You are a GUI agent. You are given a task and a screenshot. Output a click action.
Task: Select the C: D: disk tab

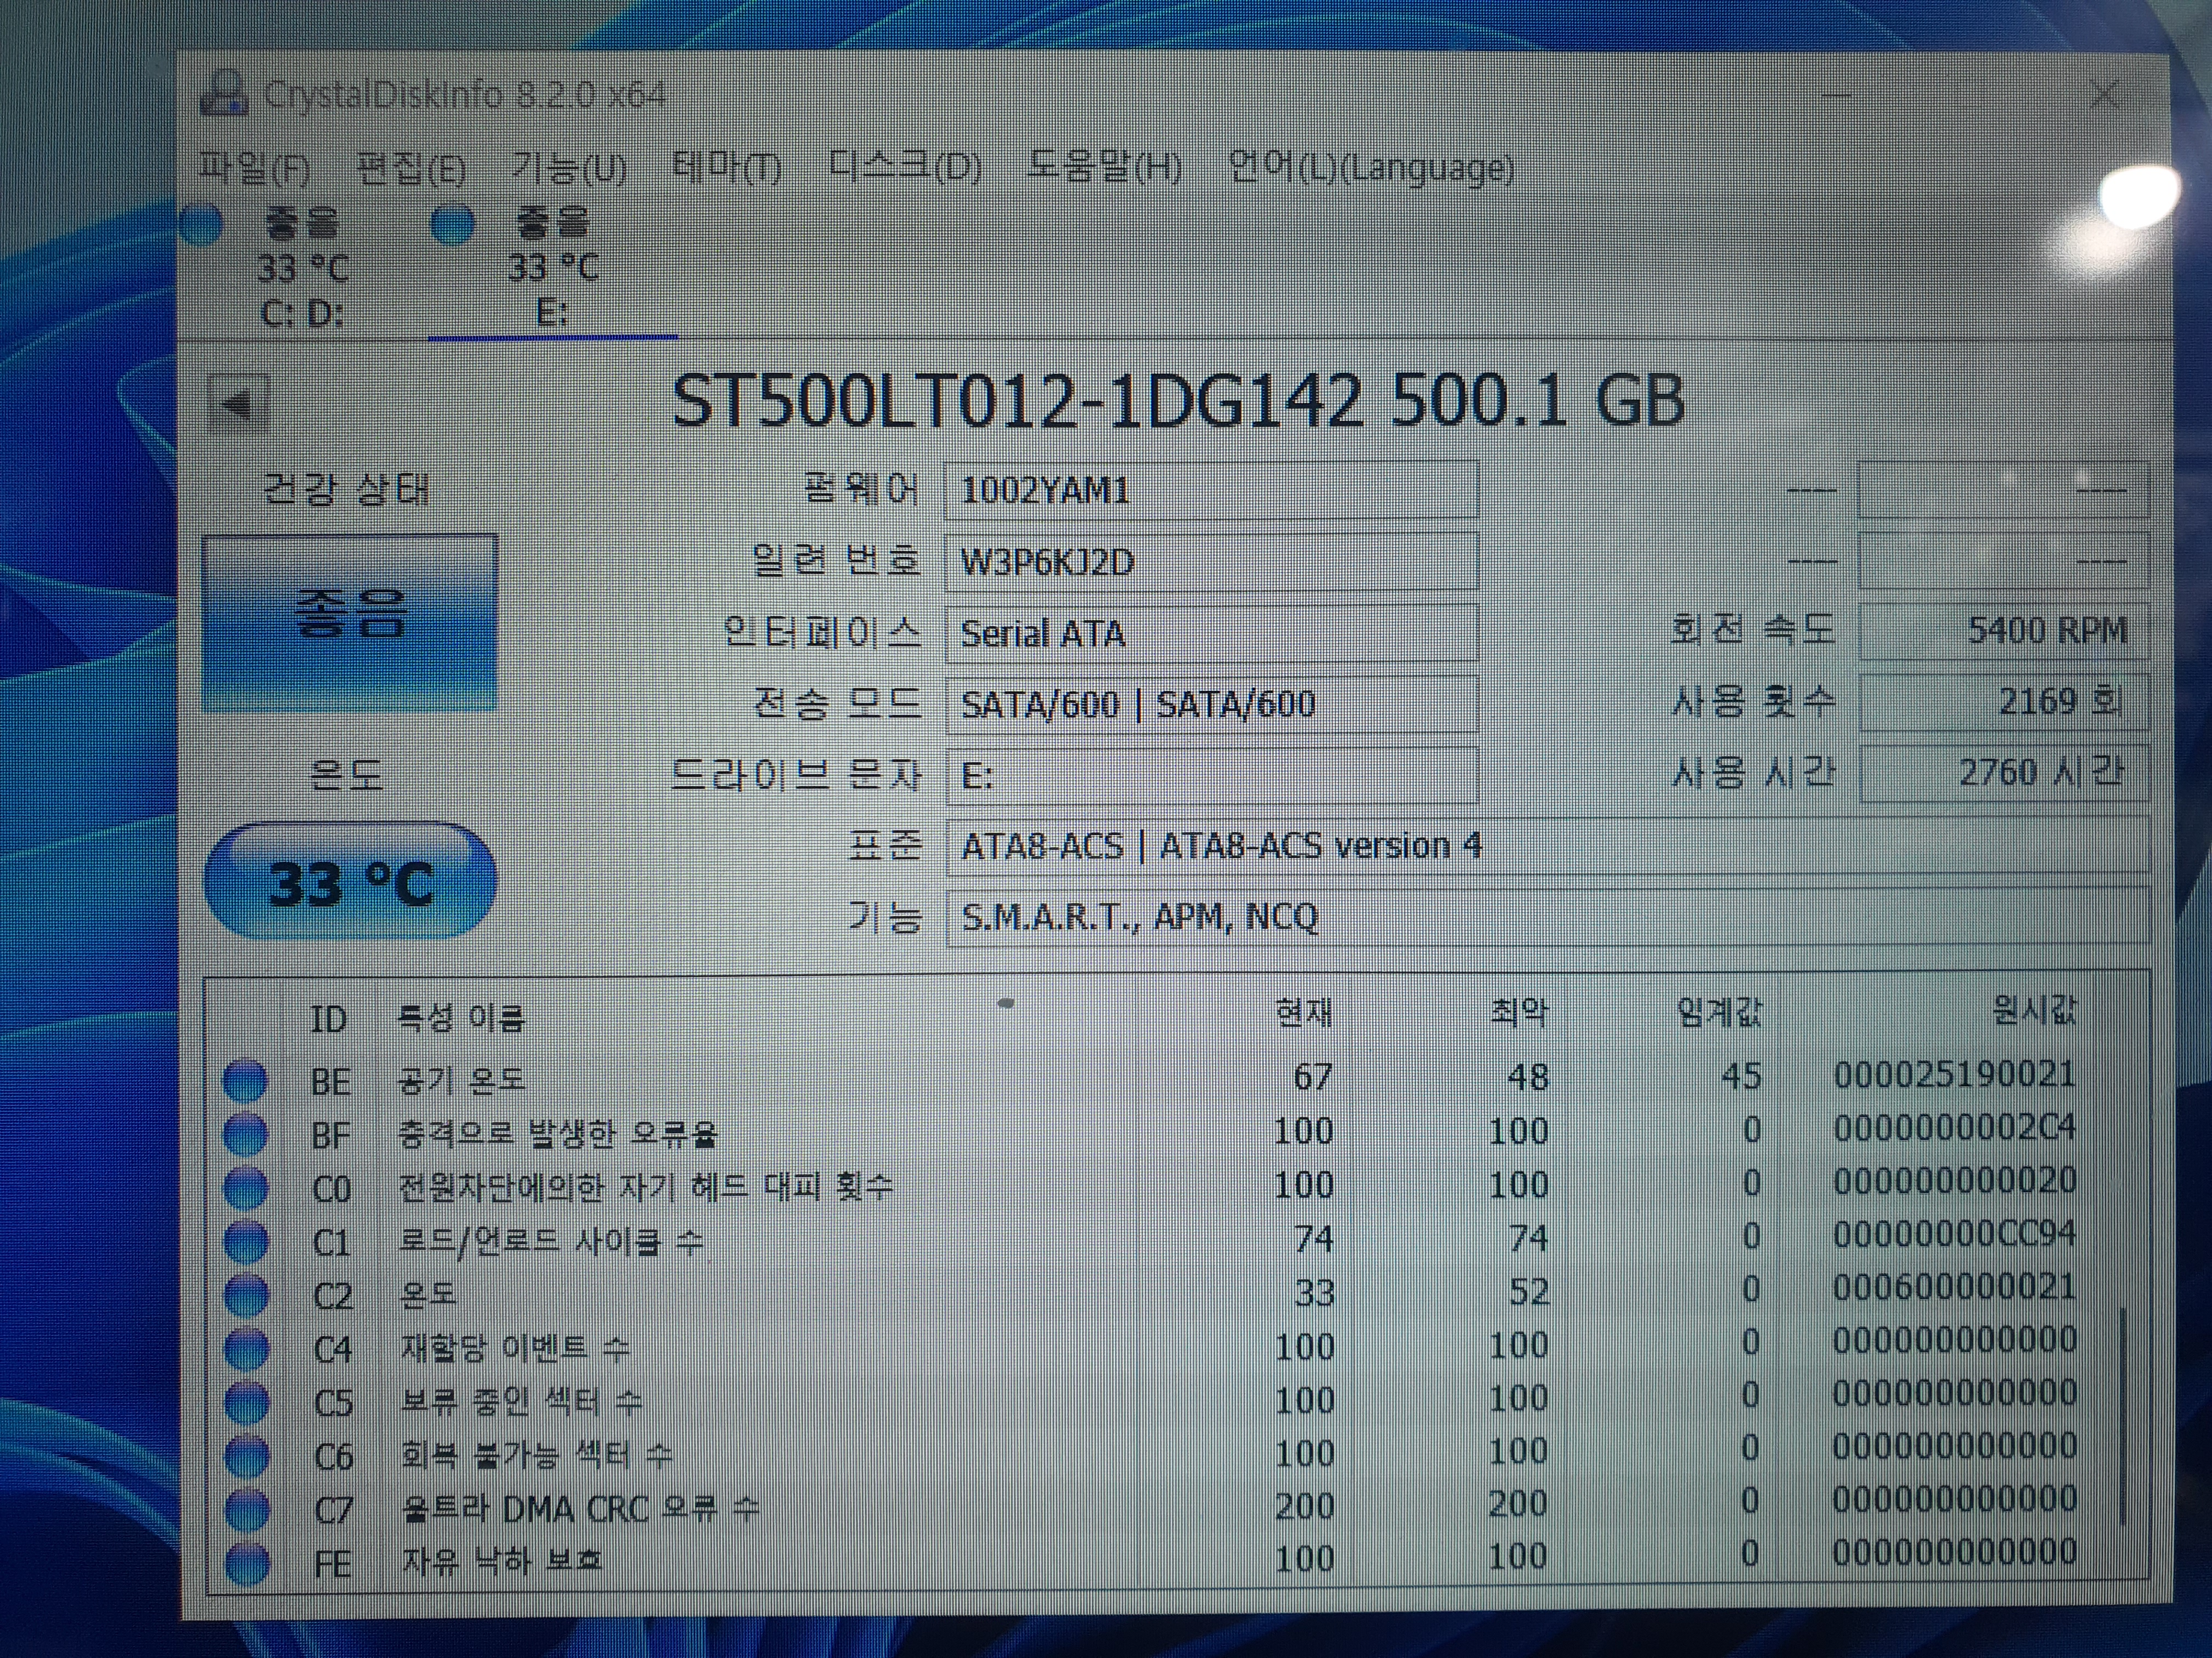coord(303,267)
